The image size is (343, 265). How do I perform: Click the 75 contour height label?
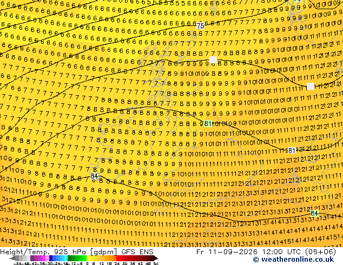click(200, 26)
